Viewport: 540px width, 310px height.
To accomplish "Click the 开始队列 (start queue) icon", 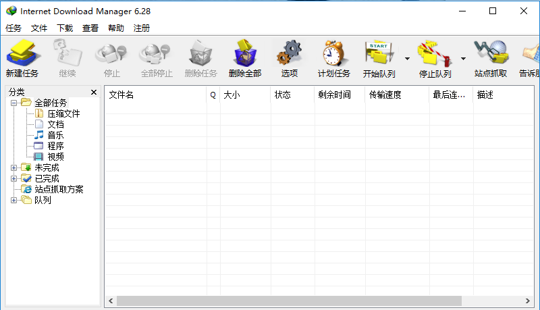I will coord(379,58).
